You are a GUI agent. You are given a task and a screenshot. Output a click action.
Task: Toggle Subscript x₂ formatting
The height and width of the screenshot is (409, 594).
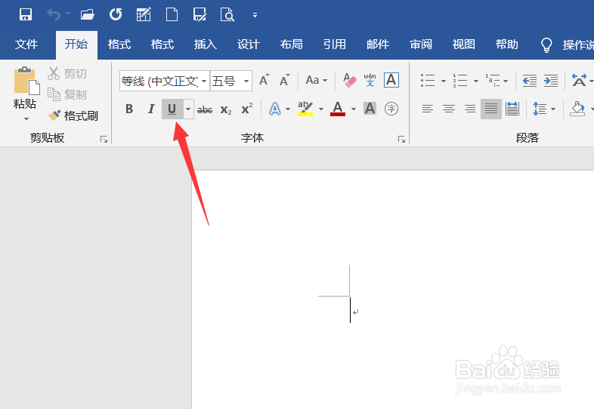[226, 109]
